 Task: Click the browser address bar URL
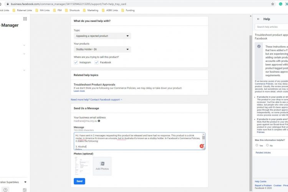coord(68,4)
